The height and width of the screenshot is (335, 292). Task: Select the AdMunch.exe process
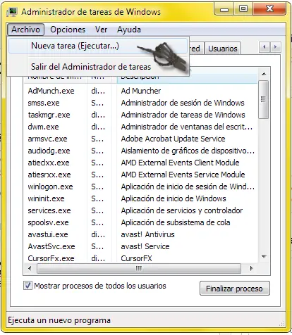[51, 91]
